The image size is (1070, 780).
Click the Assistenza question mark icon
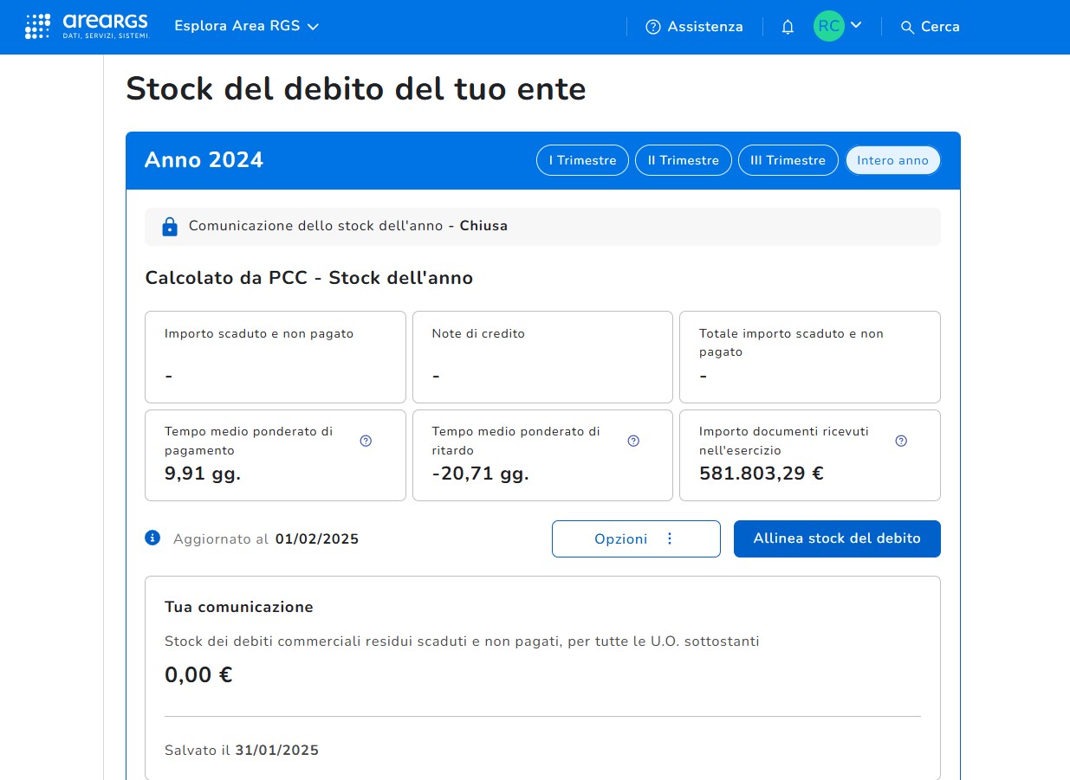click(x=653, y=27)
